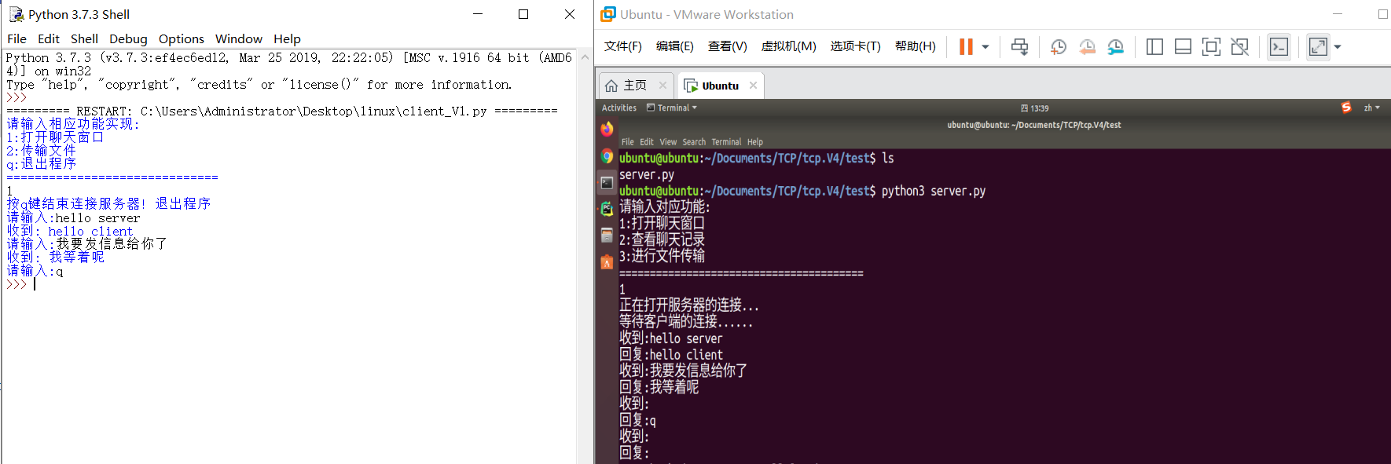Viewport: 1391px width, 464px height.
Task: Click the 'server.py' file listing in terminal
Action: (647, 175)
